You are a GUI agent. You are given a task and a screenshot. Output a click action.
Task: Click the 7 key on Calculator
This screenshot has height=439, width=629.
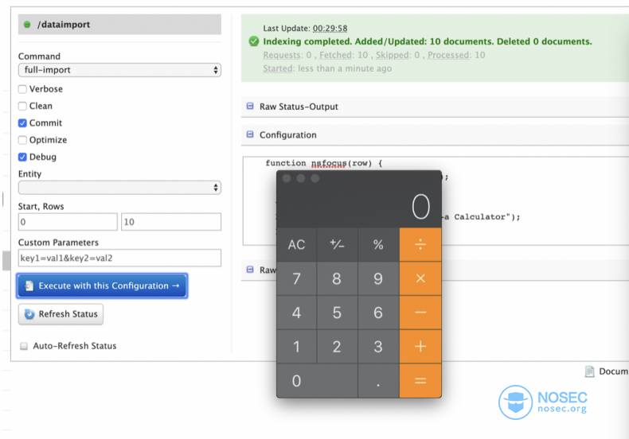point(296,278)
